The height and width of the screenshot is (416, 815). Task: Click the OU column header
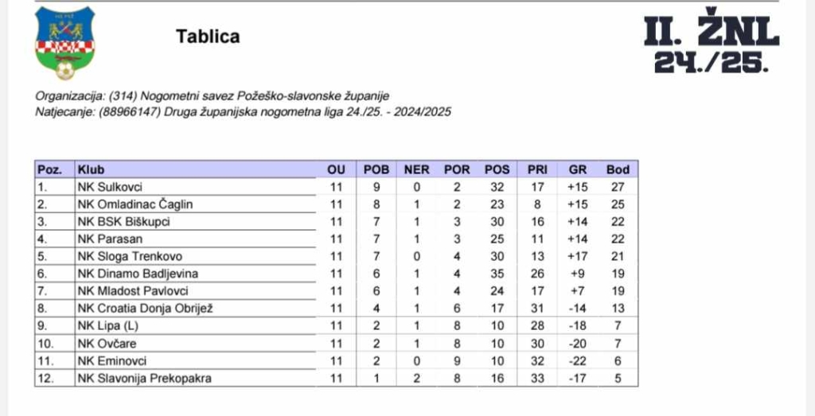[336, 169]
